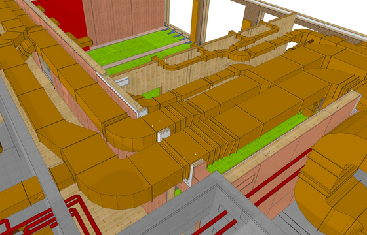367x235 pixels.
Task: Select the small green opening in timber wall
Action: (151, 93)
